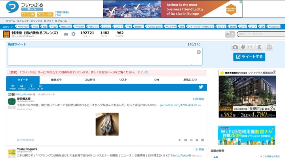Click the 192721 ツイート count
The image size is (285, 158).
coord(87,34)
